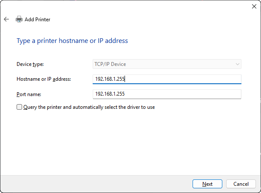This screenshot has width=261, height=193.
Task: Go back using the back arrow
Action: 6,19
